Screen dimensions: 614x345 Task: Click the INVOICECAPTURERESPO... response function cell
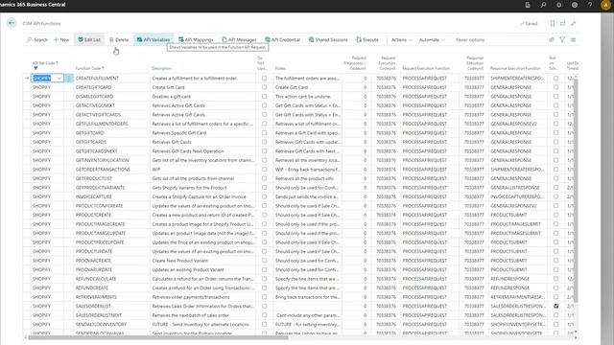[517, 196]
